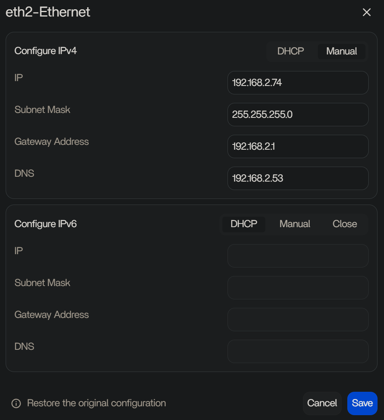Screen dimensions: 384x420
Task: Set IPv6 configuration to DHCP
Action: [244, 224]
